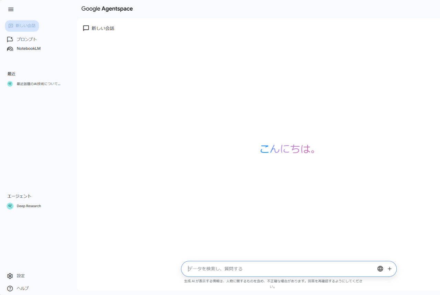Viewport: 440px width, 295px height.
Task: Open the hamburger main menu
Action: tap(11, 9)
